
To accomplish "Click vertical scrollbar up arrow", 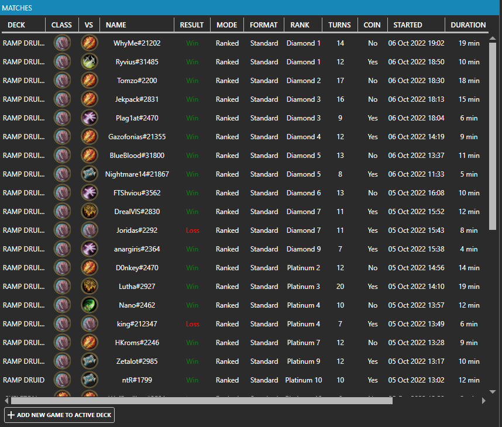I will (x=493, y=39).
